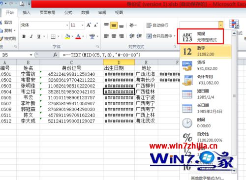
Task: Open other number formats 其他数字格式
Action: (x=207, y=178)
